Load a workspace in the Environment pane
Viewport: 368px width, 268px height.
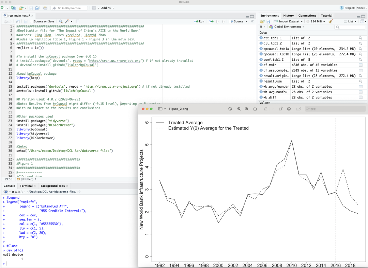(262, 21)
